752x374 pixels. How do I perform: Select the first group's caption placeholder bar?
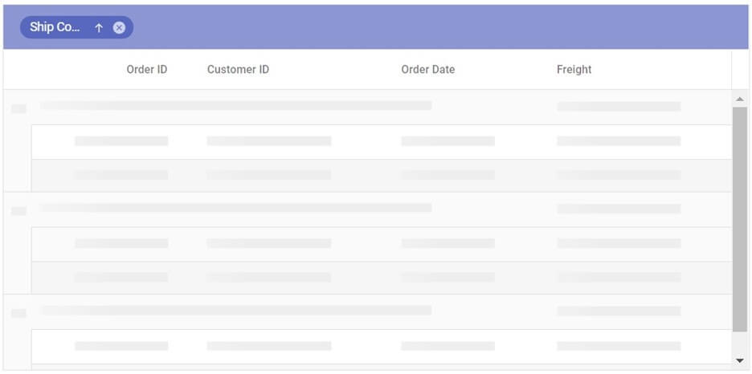[235, 105]
